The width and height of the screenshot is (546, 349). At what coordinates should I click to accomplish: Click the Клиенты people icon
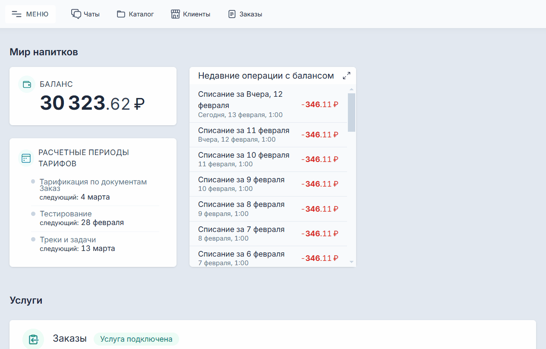pyautogui.click(x=175, y=13)
